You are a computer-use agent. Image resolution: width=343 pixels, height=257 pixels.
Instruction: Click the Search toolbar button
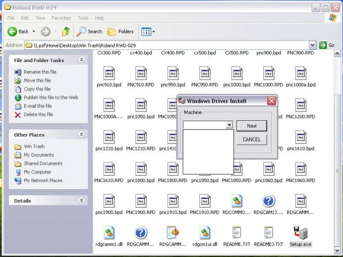89,32
